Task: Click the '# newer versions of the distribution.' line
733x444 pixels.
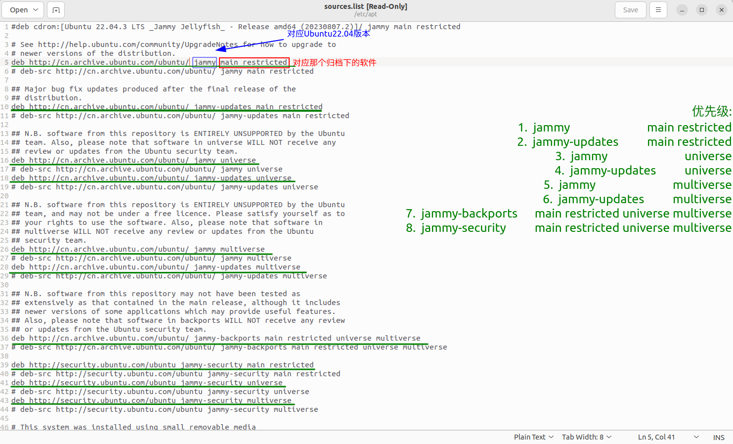Action: 93,53
